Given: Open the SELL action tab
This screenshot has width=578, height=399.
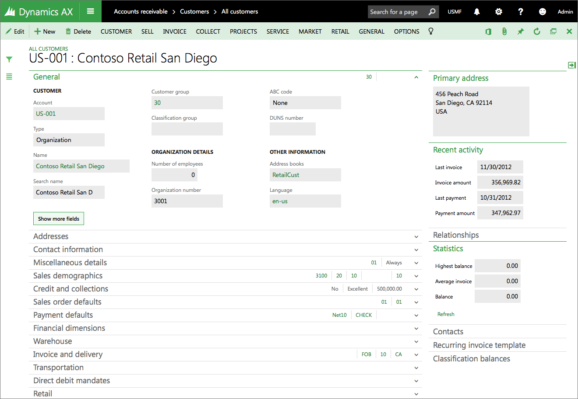Looking at the screenshot, I should click(148, 31).
